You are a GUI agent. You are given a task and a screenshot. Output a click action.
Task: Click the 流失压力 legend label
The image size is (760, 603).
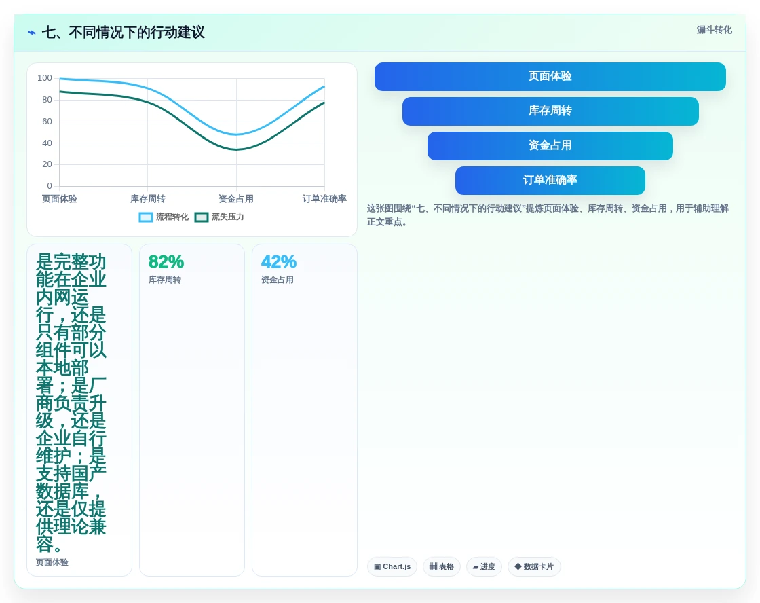tap(227, 217)
